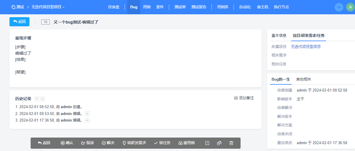The image size is (355, 151).
Task: Click the bug ID 18 label
Action: [45, 22]
